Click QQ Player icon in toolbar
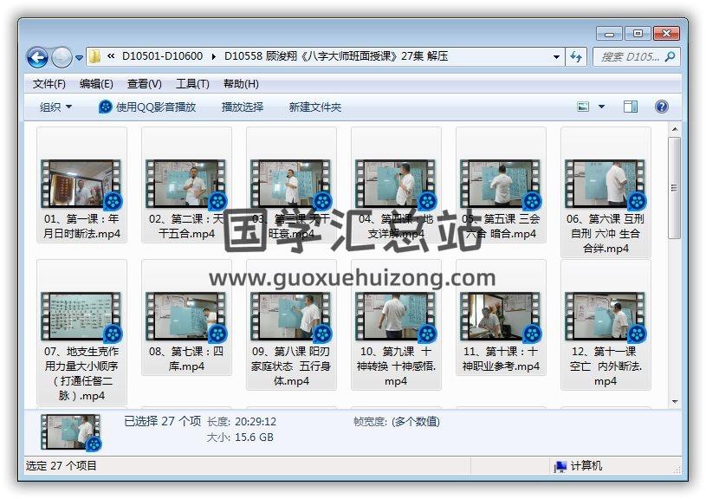The width and height of the screenshot is (706, 499). click(106, 107)
